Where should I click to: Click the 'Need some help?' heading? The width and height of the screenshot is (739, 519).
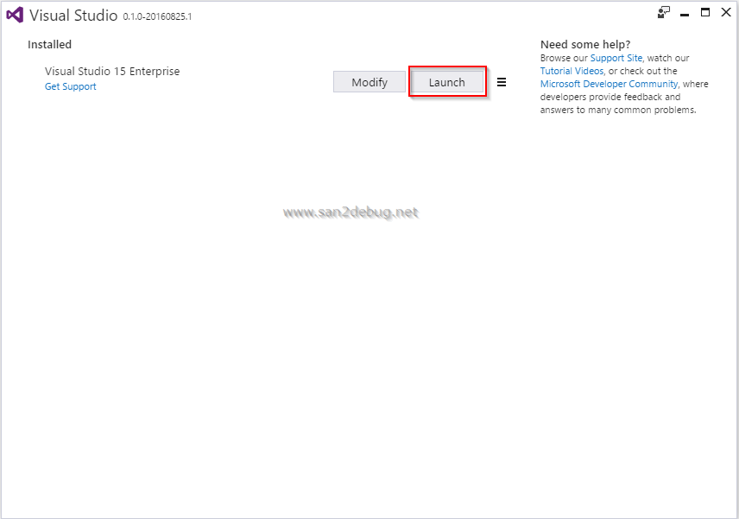click(585, 45)
